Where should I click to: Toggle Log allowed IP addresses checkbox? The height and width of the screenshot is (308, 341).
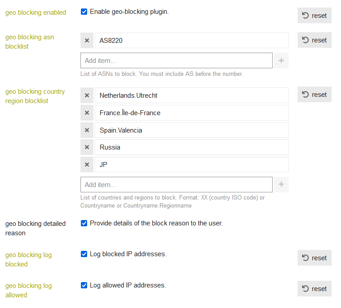(84, 285)
